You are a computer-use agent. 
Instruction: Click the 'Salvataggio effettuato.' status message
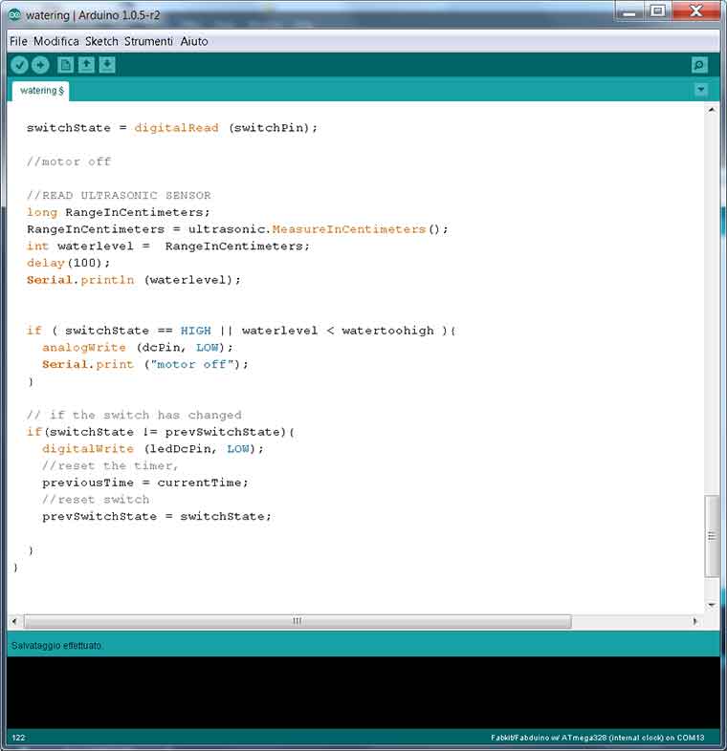pyautogui.click(x=56, y=646)
